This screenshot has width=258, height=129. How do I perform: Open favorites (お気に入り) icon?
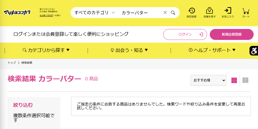click(228, 13)
